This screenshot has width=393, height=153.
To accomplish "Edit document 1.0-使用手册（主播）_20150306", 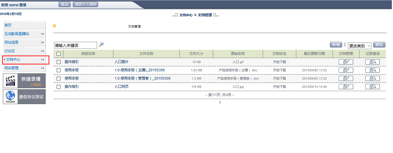I will click(x=346, y=70).
